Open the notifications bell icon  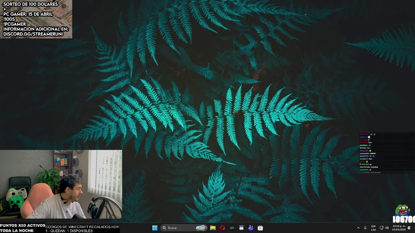pos(409,228)
